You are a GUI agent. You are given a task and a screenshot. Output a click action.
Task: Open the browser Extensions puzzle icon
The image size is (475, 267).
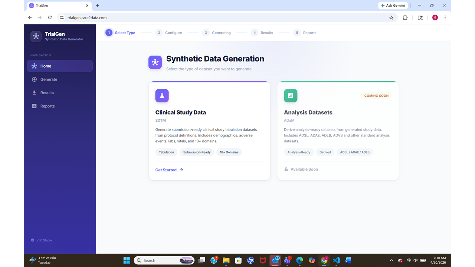tap(405, 17)
